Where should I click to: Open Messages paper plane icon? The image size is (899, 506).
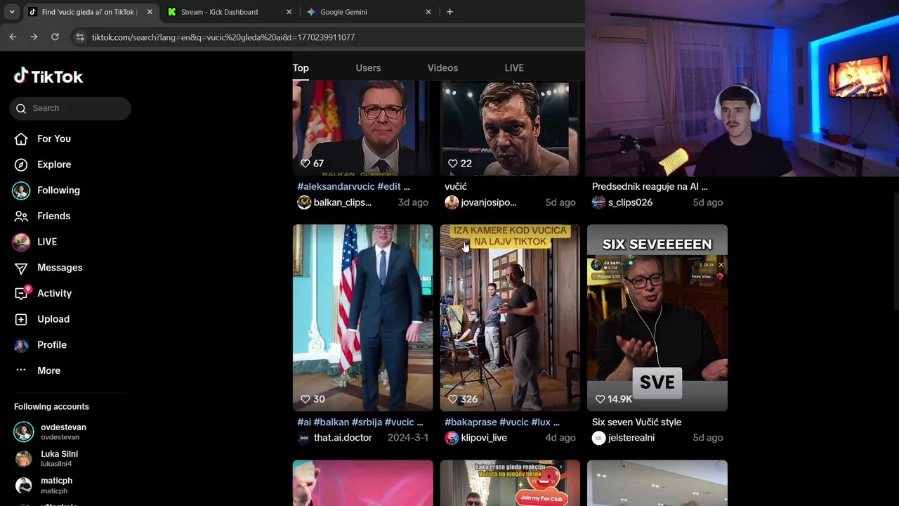pyautogui.click(x=21, y=268)
